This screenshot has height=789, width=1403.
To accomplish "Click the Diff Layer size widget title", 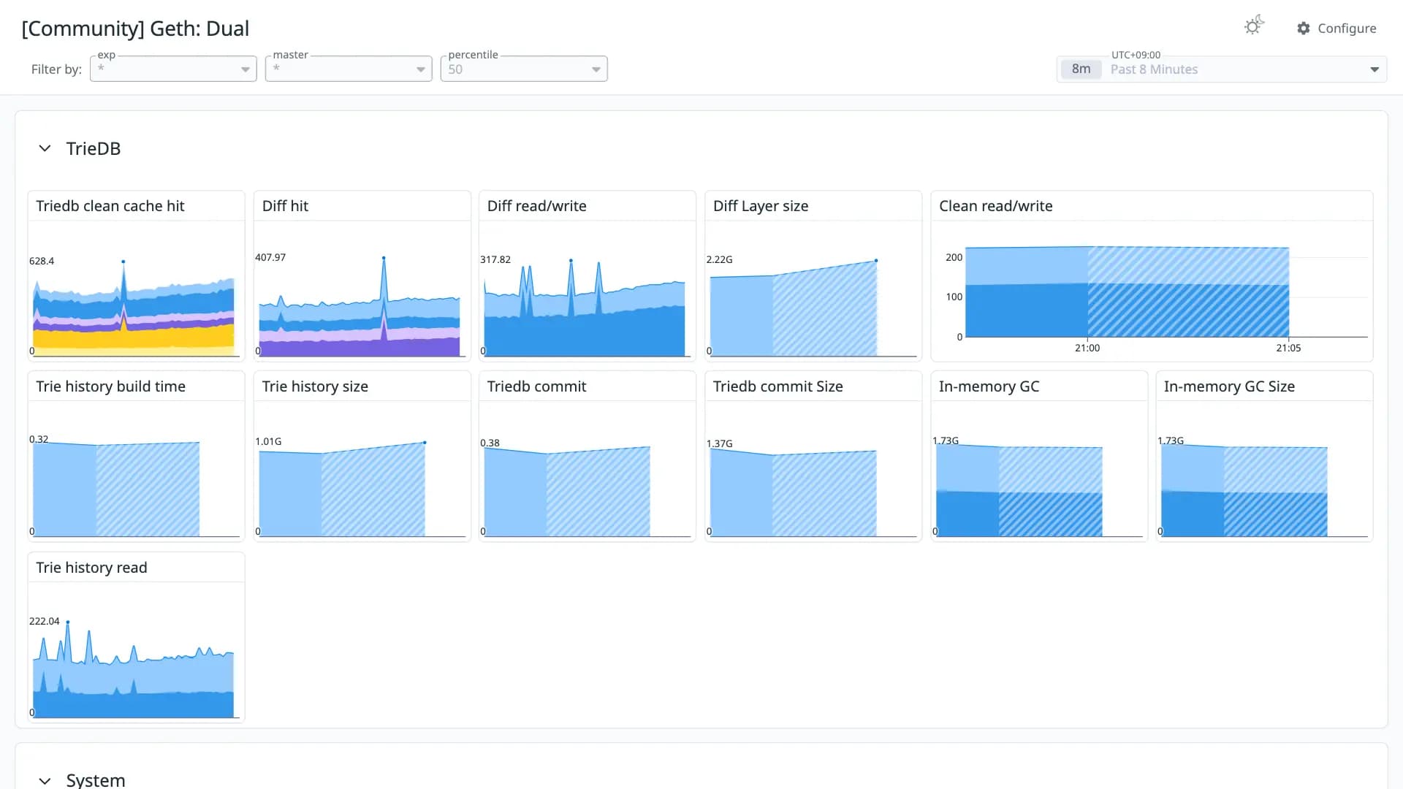I will coord(761,206).
